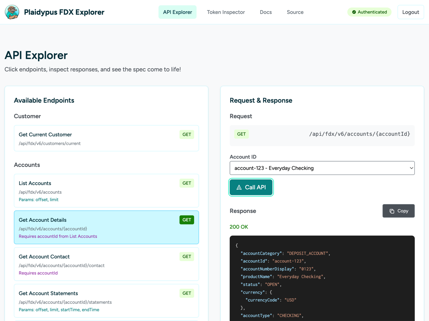Click the GET badge in the Request bar

(x=241, y=134)
